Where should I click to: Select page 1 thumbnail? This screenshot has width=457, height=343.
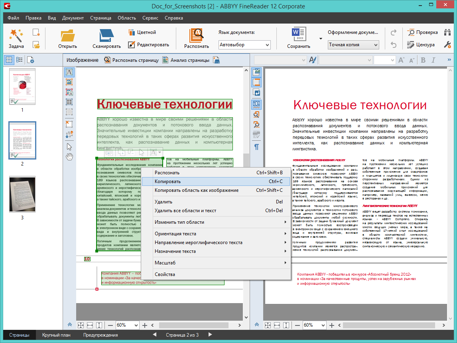click(22, 87)
